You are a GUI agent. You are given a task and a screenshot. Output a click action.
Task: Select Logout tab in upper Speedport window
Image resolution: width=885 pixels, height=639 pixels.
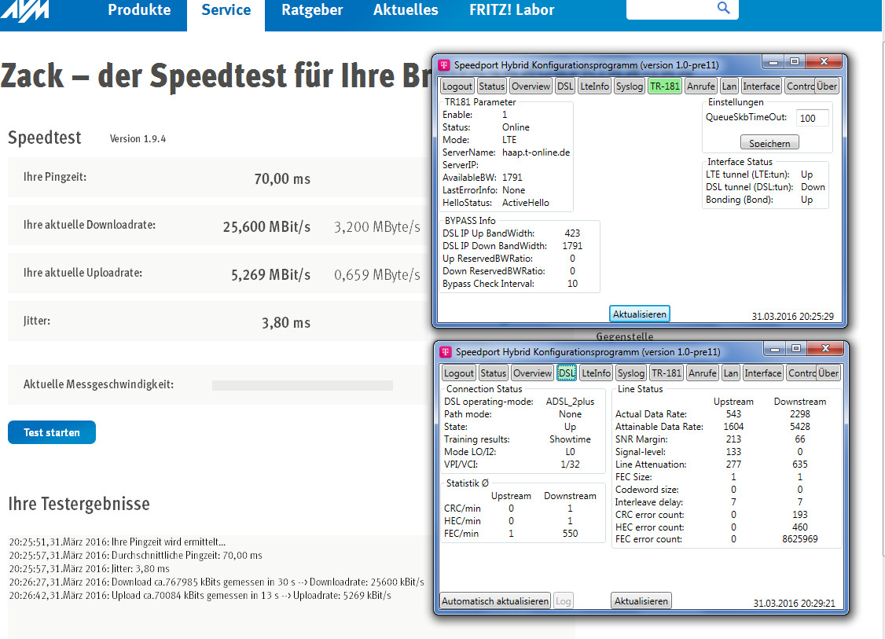[x=457, y=86]
